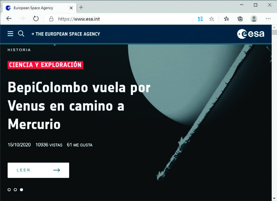Open the favorites list icon

click(226, 19)
